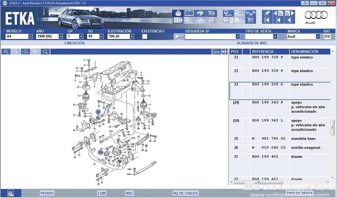The height and width of the screenshot is (198, 337).
Task: Click the binoculars search icon
Action: pos(200,13)
